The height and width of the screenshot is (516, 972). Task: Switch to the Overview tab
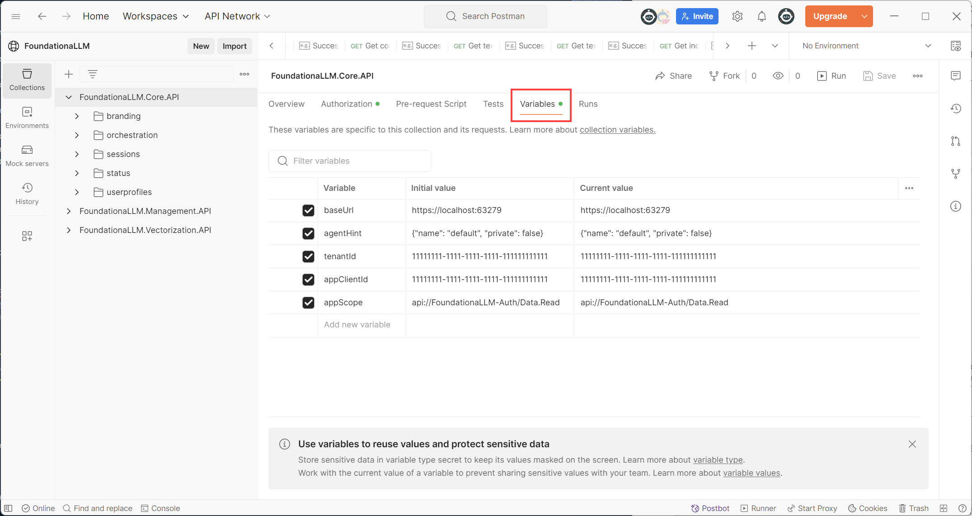[286, 104]
